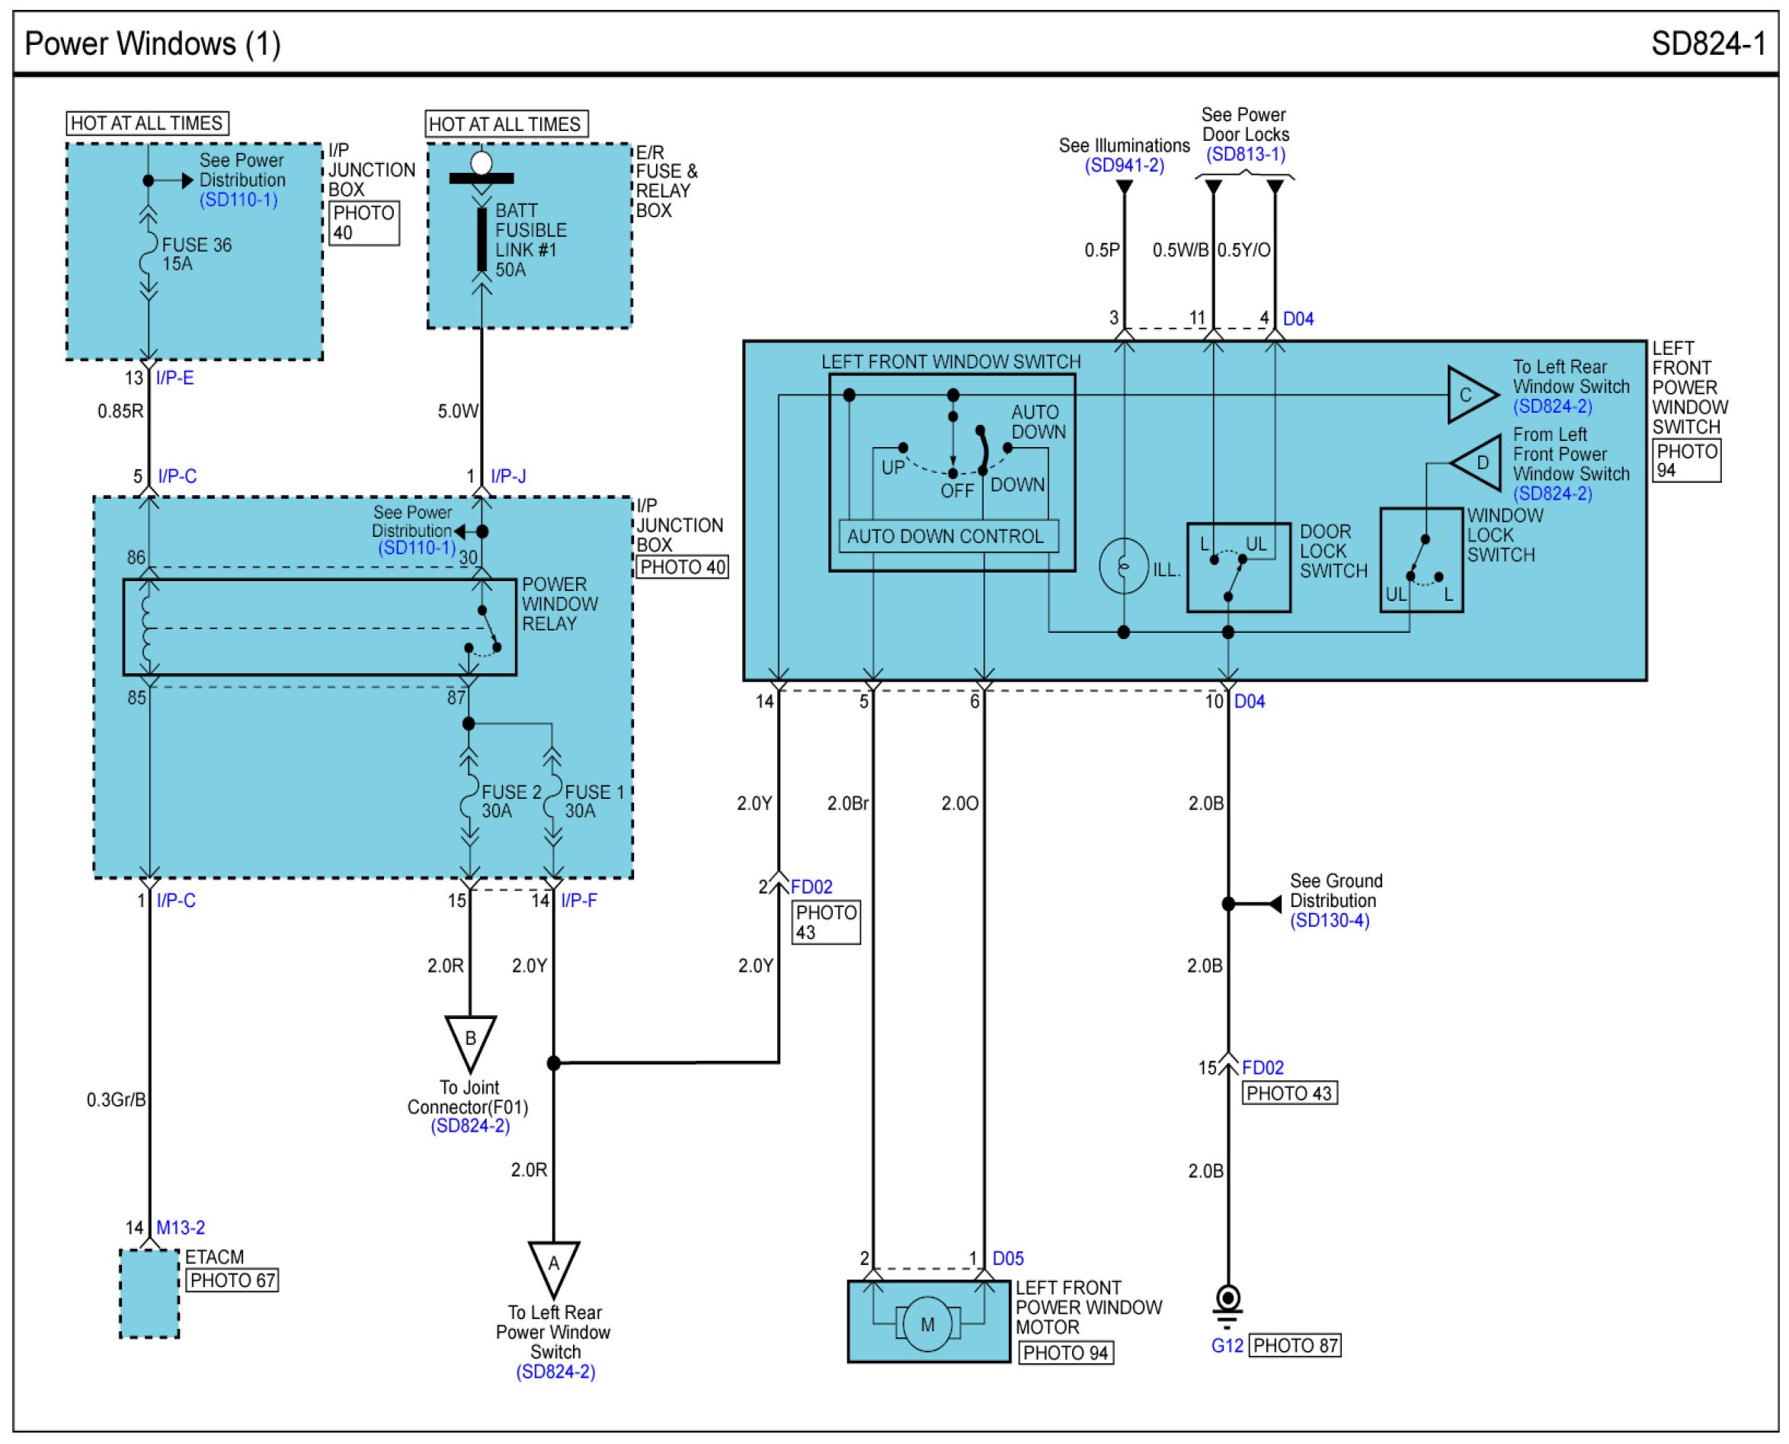This screenshot has height=1444, width=1789.
Task: Click the triangle B joint connector symbol
Action: 470,1040
